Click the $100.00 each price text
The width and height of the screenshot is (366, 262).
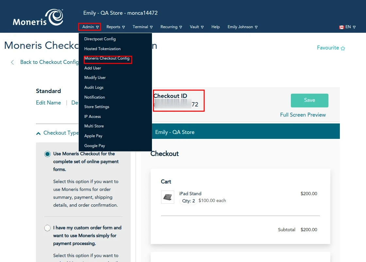tap(212, 201)
